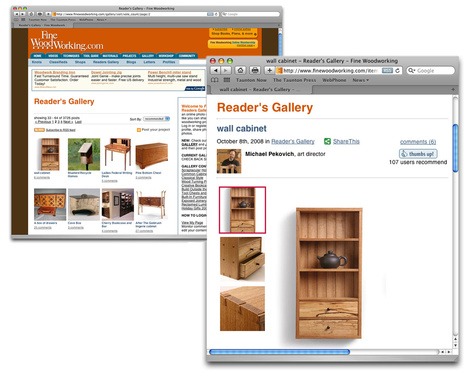
Task: Go to Previous page of gallery posts
Action: click(x=43, y=122)
